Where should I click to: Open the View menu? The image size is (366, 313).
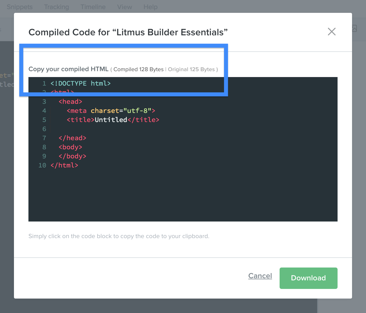coord(125,7)
